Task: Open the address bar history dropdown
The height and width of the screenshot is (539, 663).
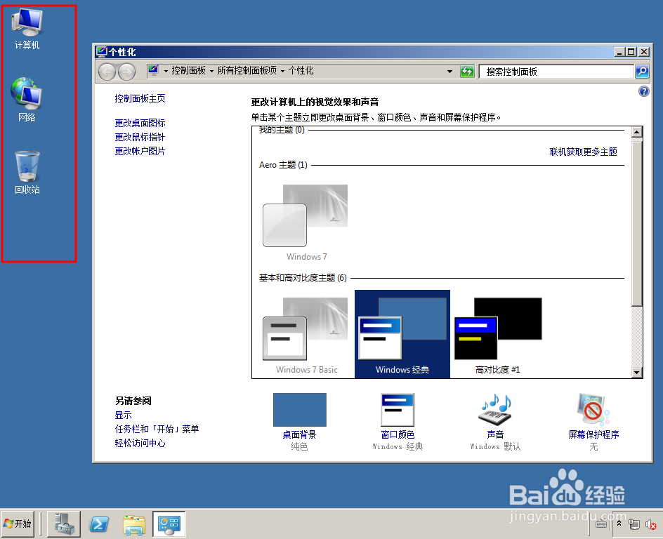Action: click(x=449, y=72)
